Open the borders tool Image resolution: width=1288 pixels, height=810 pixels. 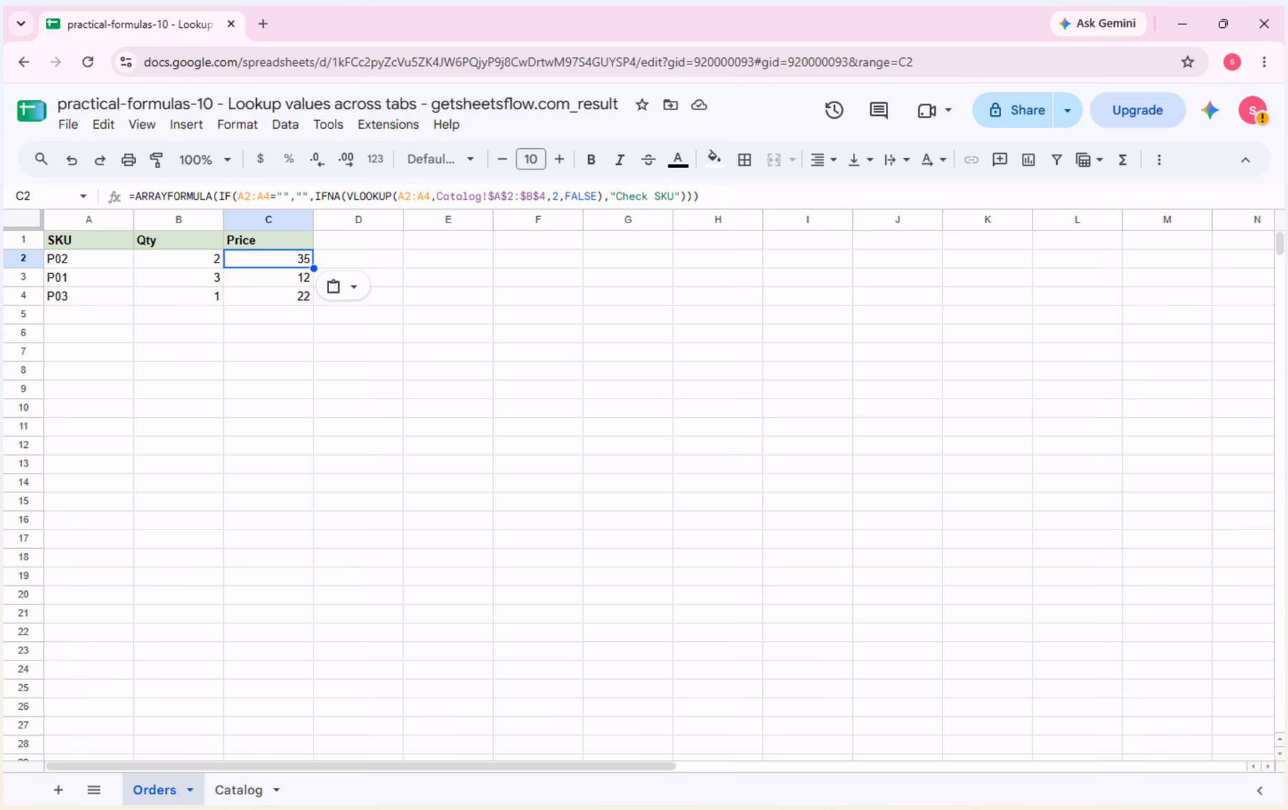click(x=744, y=160)
